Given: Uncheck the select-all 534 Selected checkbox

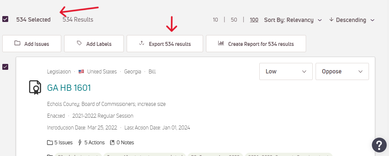Looking at the screenshot, I should 5,19.
